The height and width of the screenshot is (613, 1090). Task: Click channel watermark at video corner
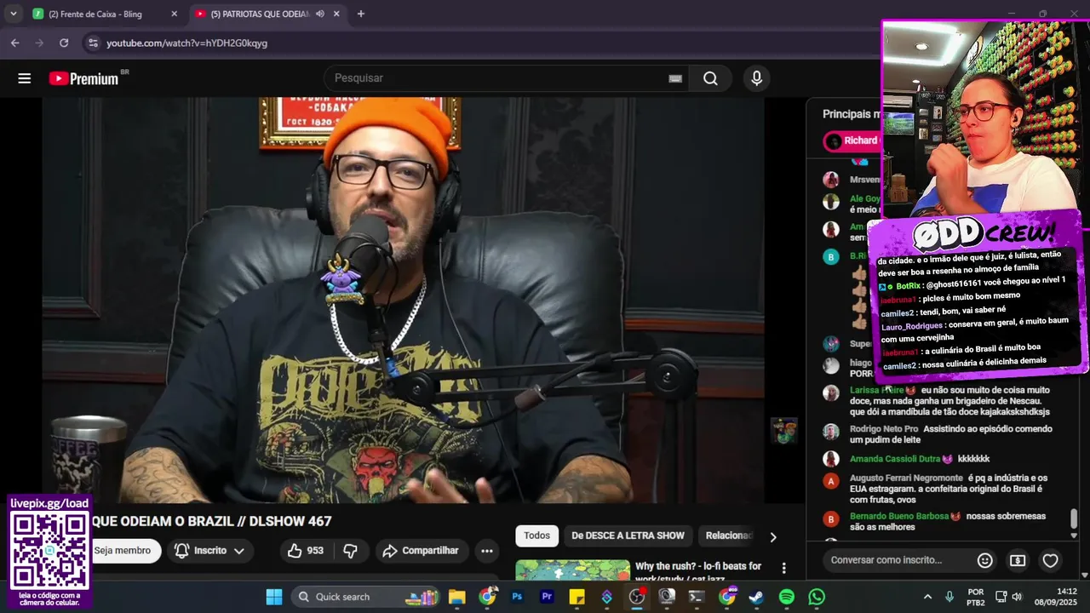point(784,430)
